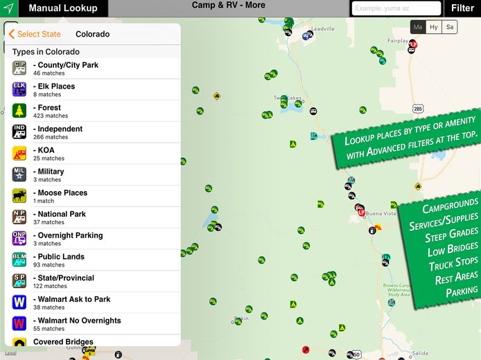Open the Filter button

(462, 8)
